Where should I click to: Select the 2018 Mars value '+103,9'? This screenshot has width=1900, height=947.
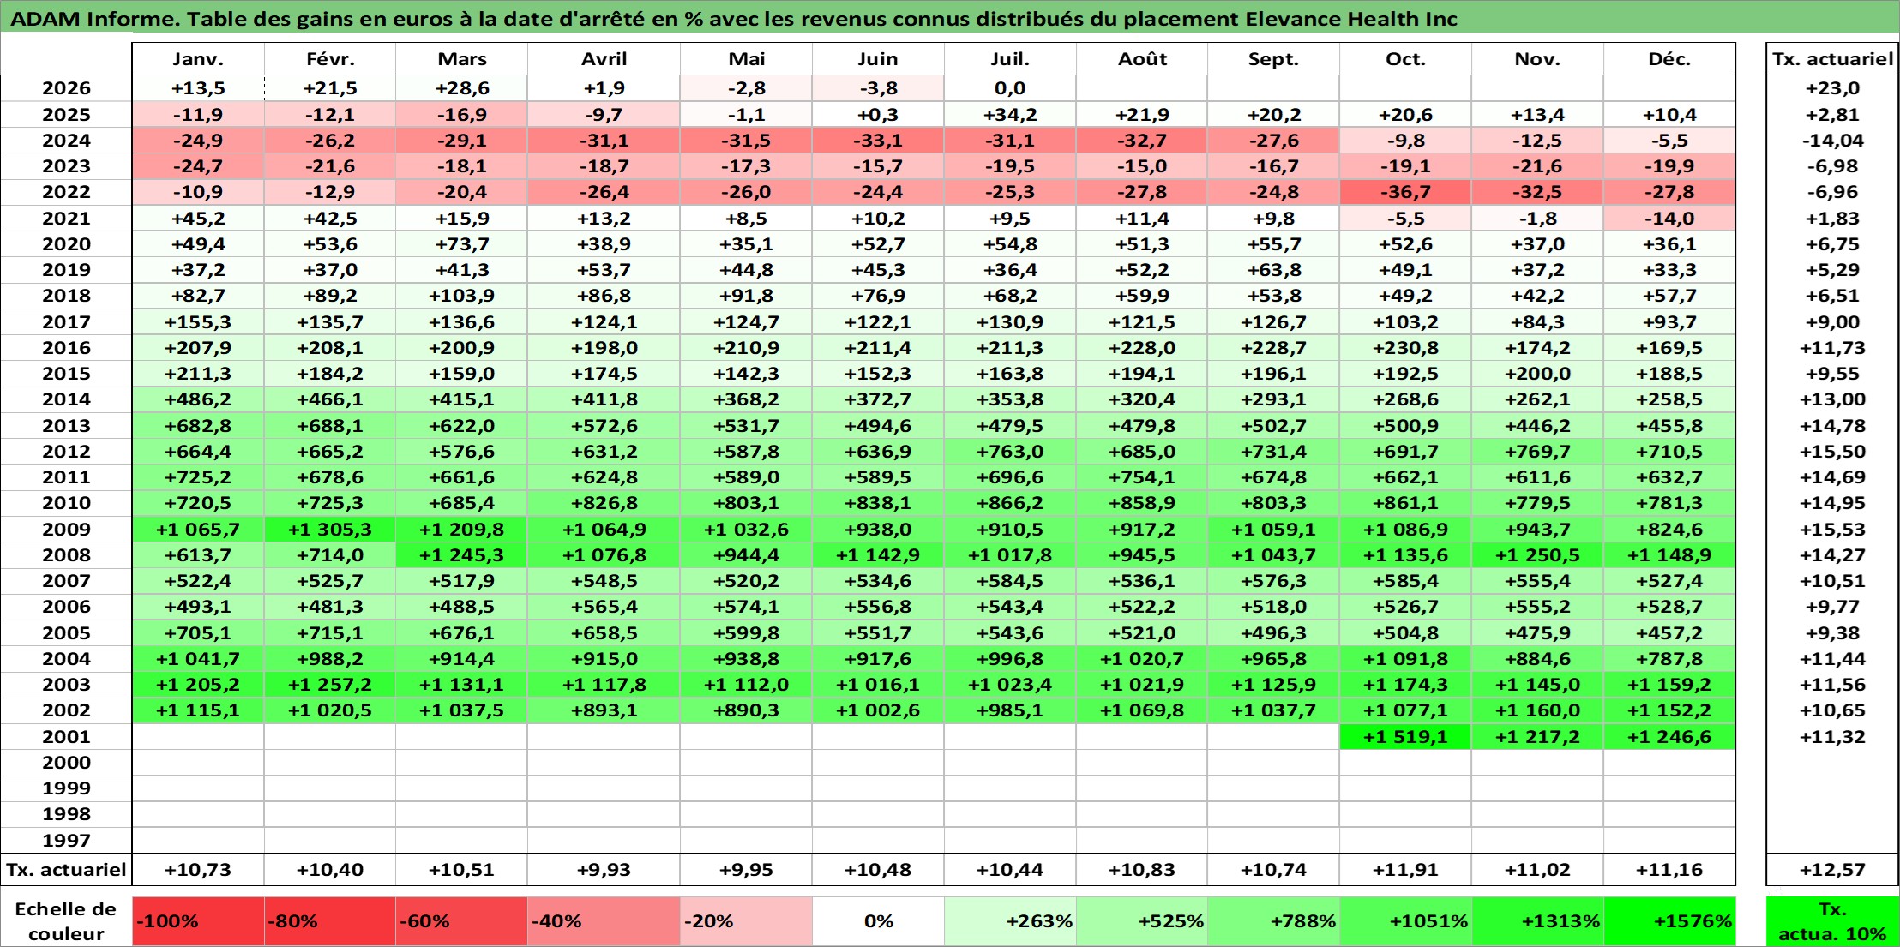point(461,296)
